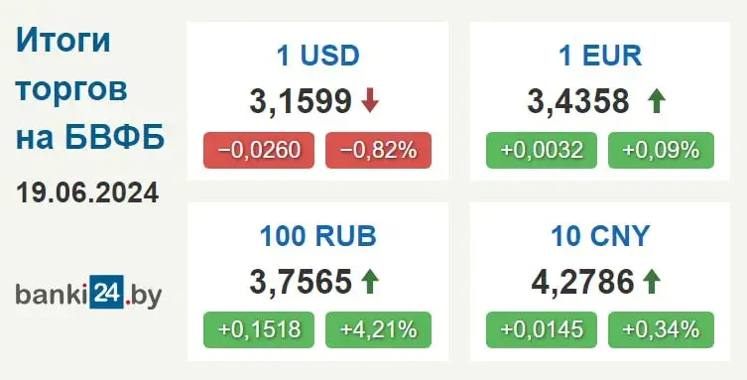Click the USD rate value 3,1599

tap(301, 101)
